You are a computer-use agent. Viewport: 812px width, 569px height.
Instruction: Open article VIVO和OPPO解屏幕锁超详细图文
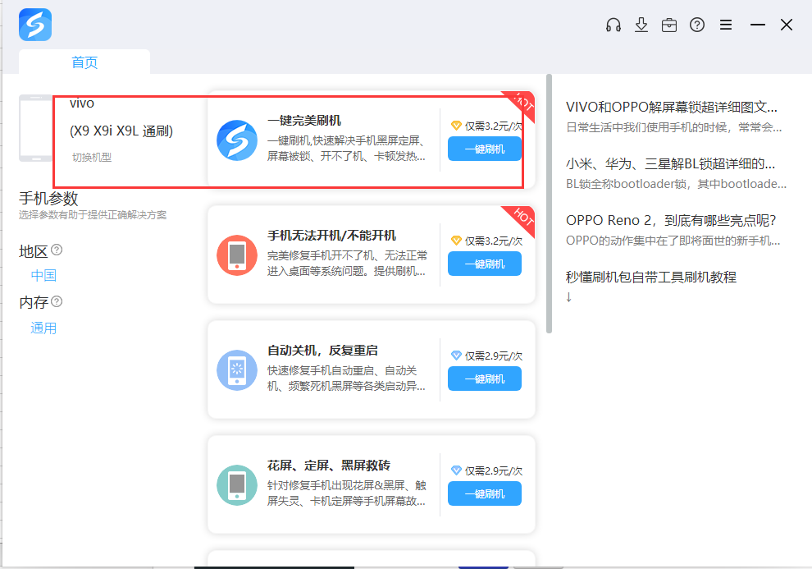671,107
